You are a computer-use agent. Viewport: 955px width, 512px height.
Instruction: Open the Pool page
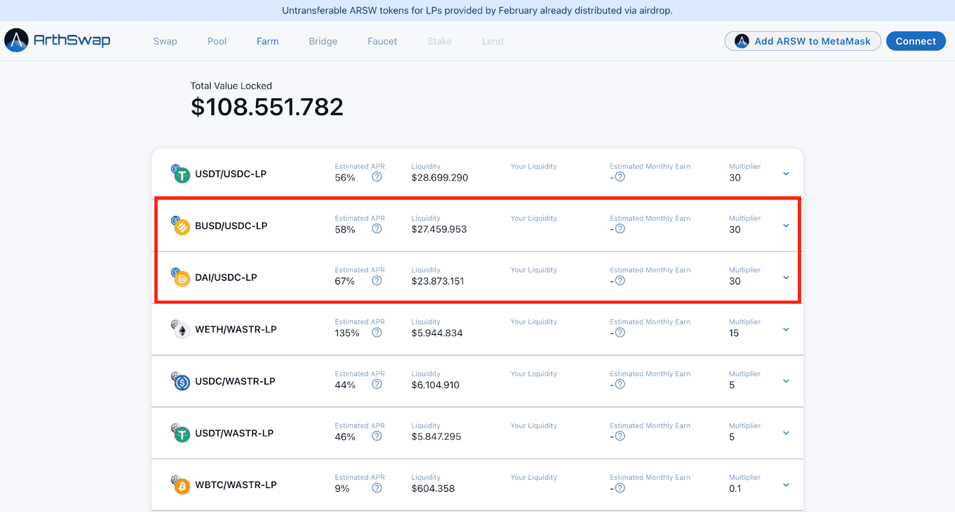[217, 41]
